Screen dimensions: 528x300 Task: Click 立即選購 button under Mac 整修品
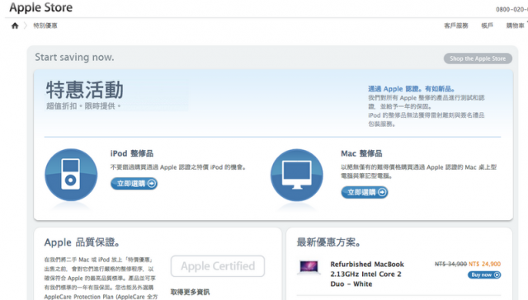pyautogui.click(x=365, y=192)
